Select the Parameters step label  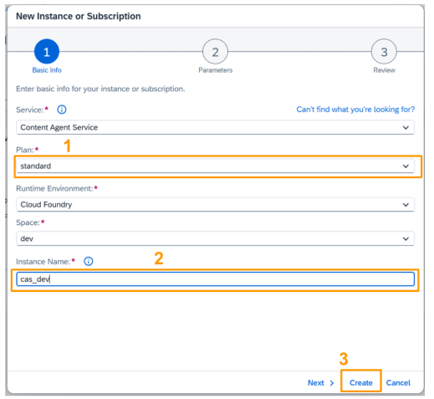click(215, 70)
